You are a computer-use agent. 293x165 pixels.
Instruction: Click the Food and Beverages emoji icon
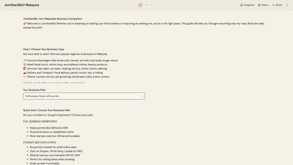point(25,60)
